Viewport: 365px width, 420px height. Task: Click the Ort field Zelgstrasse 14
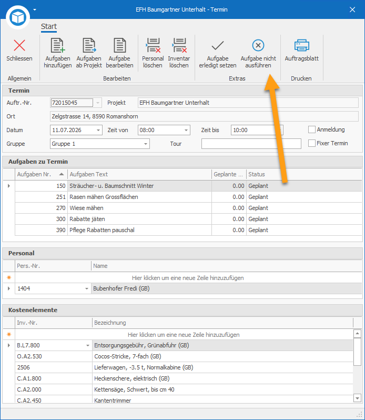204,116
